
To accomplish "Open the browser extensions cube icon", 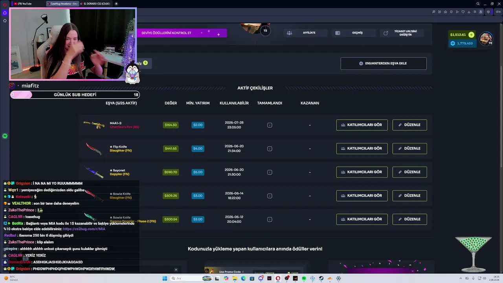I will point(488,12).
